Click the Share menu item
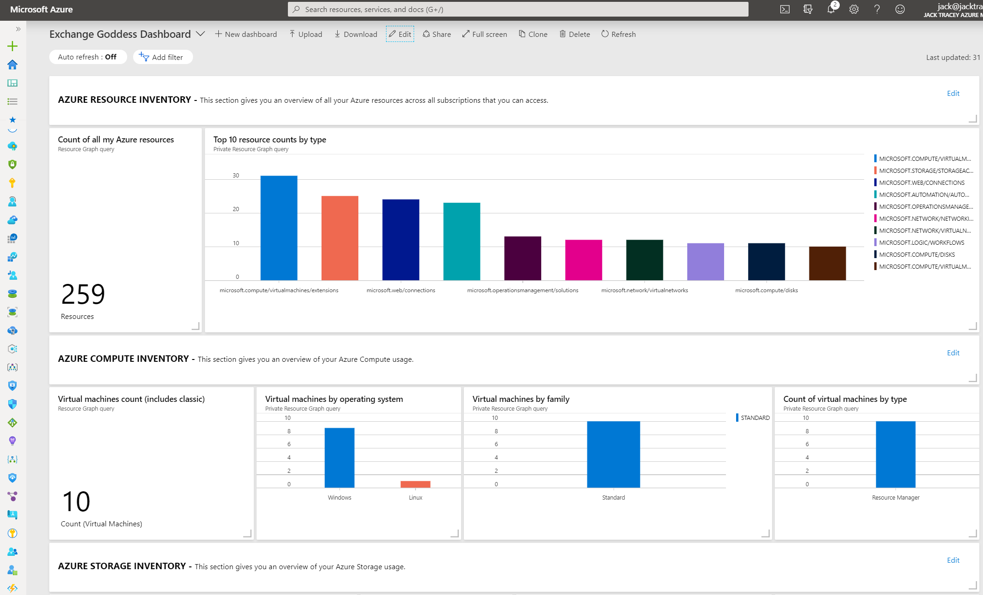 click(x=435, y=34)
